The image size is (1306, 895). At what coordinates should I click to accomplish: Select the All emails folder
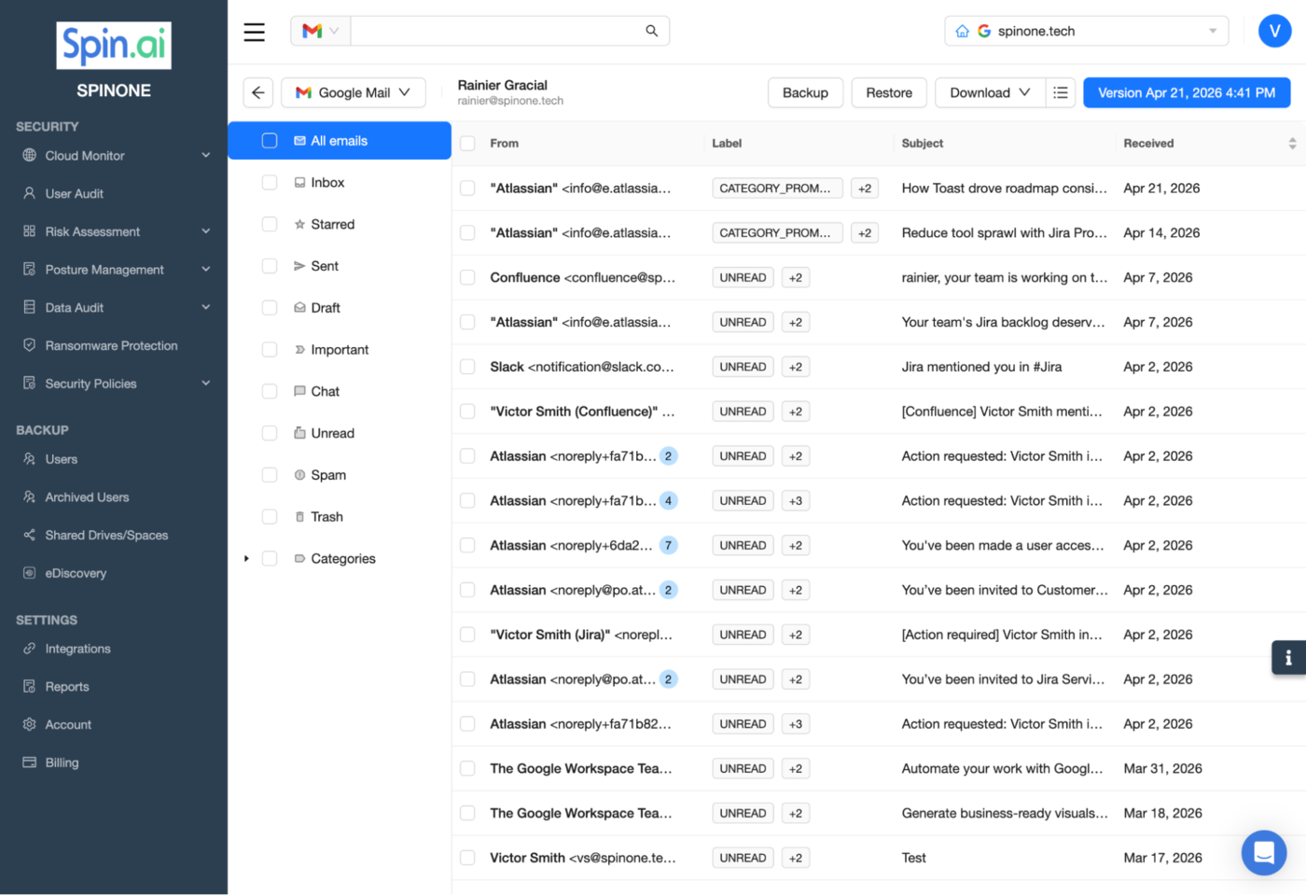pyautogui.click(x=340, y=141)
